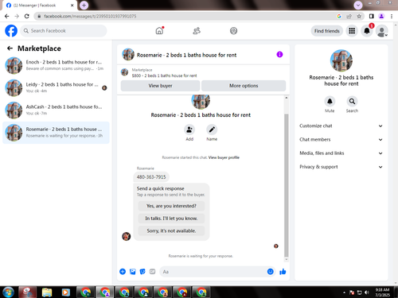Choose a GIF from the composer
Image resolution: width=398 pixels, height=298 pixels.
[x=152, y=272]
